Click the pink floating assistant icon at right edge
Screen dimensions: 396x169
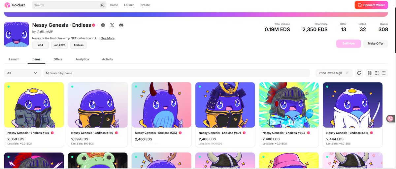390,118
